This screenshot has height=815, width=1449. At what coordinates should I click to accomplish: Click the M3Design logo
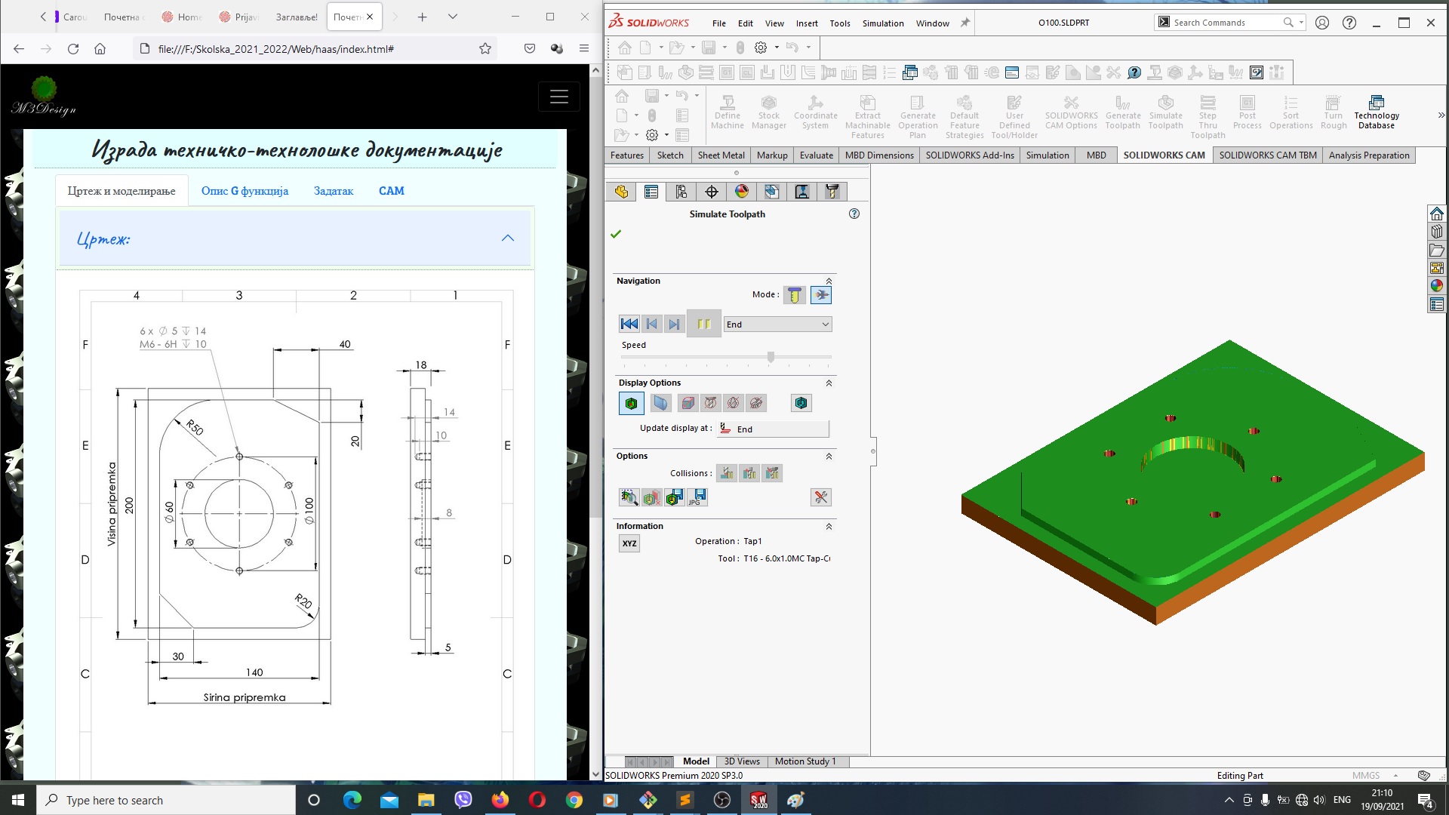tap(44, 97)
